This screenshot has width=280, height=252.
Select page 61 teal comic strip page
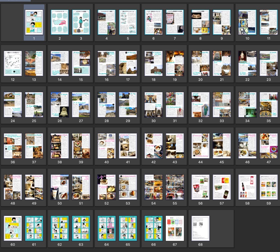pyautogui.click(x=34, y=228)
